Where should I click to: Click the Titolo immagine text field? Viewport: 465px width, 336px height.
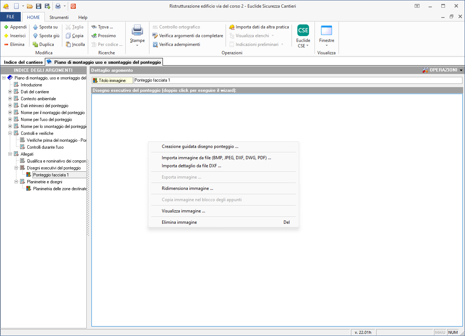[297, 80]
